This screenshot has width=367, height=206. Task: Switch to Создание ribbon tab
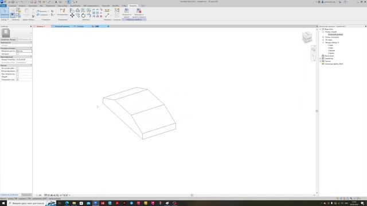pos(12,6)
